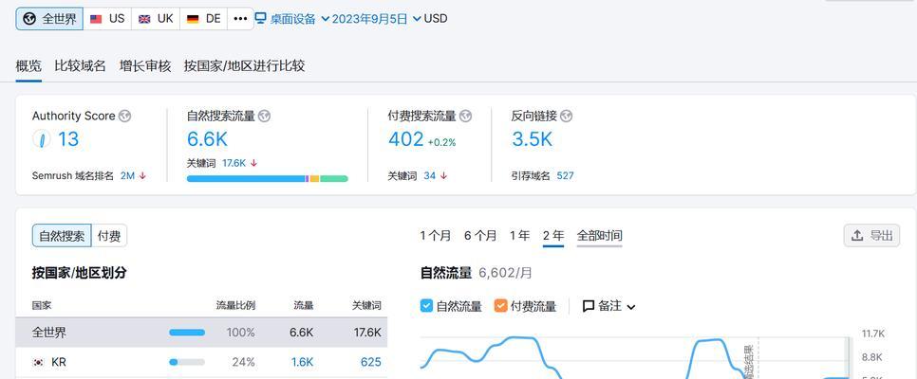Open the 402 paid traffic value link

(406, 139)
